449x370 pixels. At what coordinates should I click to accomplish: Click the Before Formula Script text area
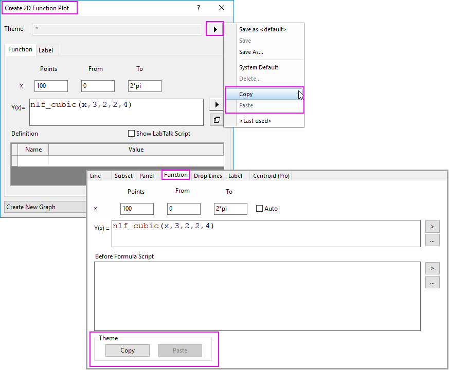(x=257, y=296)
